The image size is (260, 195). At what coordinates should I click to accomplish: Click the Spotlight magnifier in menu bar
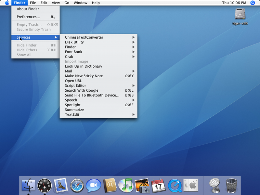[253, 3]
